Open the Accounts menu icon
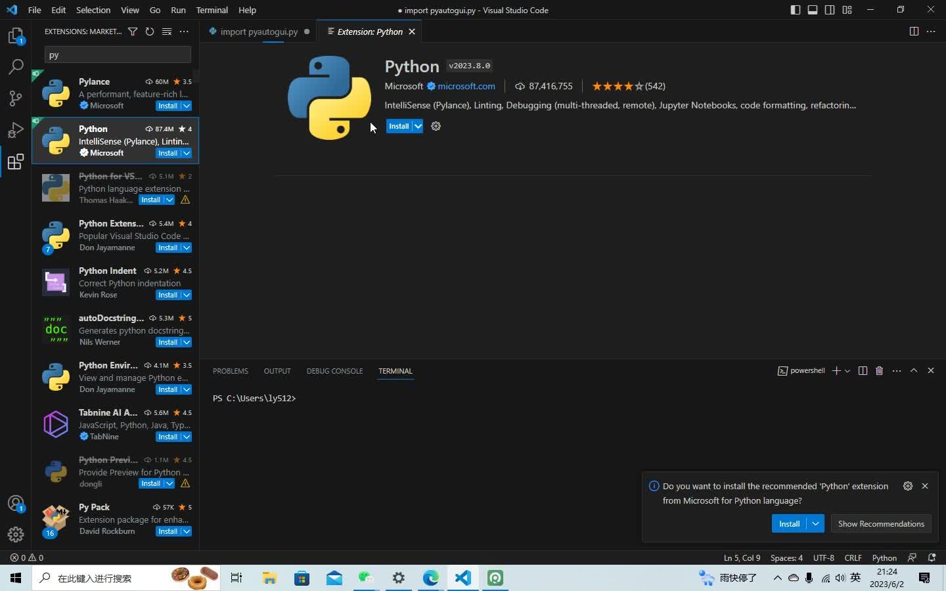The height and width of the screenshot is (591, 946). [16, 504]
